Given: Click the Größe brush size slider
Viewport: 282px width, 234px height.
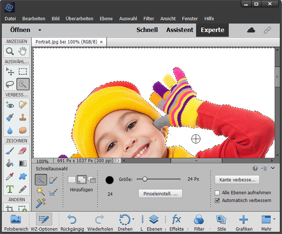Looking at the screenshot, I should point(159,179).
